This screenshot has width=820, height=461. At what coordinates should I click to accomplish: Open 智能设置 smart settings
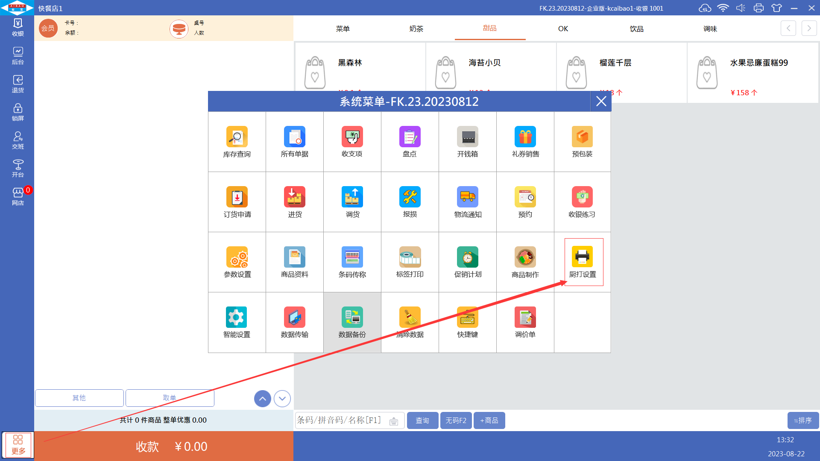pos(237,322)
